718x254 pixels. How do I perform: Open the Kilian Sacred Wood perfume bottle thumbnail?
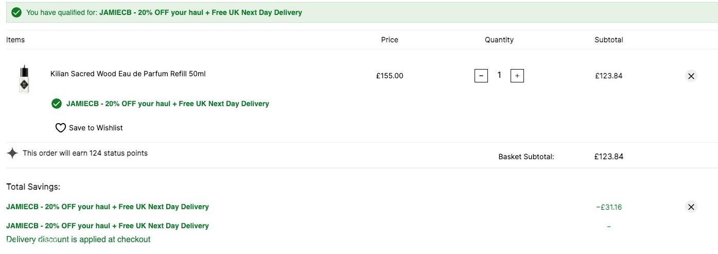tap(24, 79)
